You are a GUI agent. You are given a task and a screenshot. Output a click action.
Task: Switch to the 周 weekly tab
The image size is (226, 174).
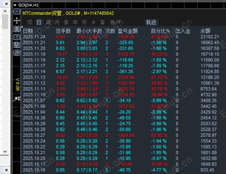pos(48,22)
